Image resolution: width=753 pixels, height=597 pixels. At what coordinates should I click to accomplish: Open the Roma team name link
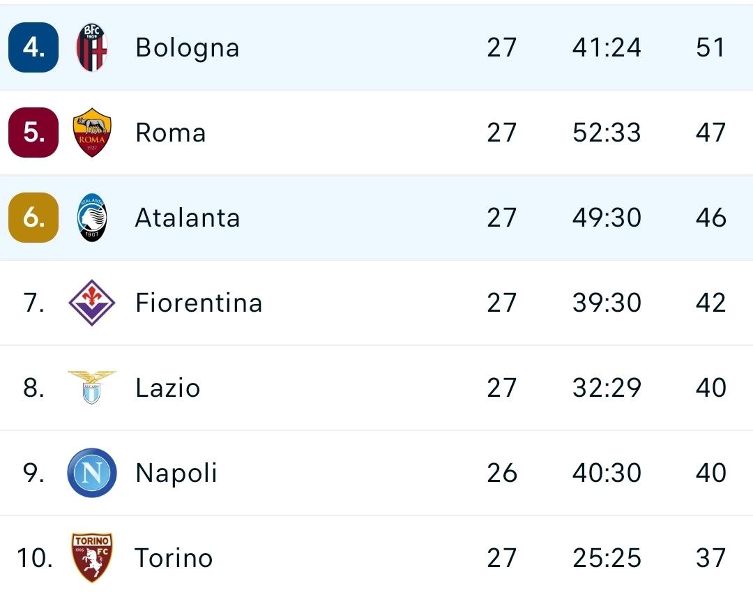[171, 133]
